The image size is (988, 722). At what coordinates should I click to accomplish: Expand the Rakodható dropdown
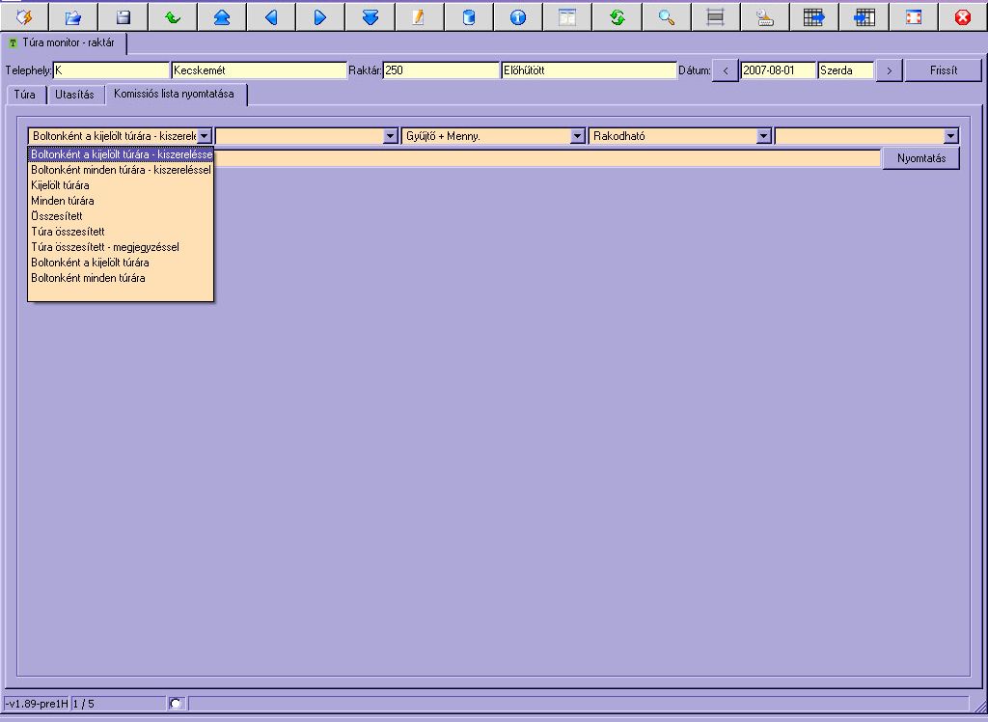click(681, 136)
